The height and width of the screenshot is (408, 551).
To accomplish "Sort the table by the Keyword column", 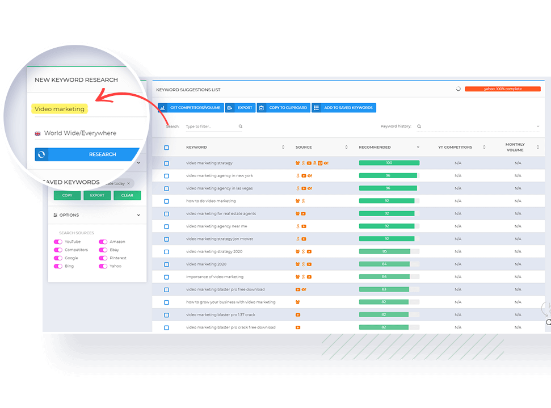I will [x=283, y=148].
